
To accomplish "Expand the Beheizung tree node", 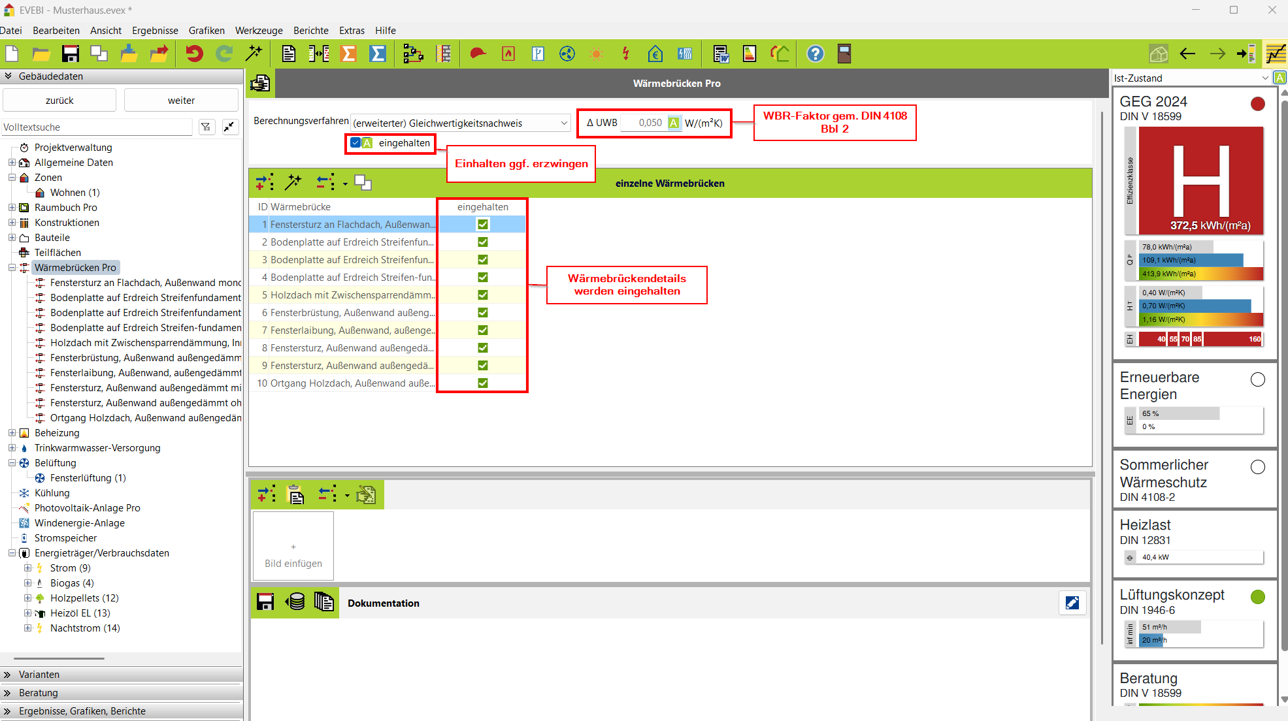I will [x=12, y=433].
